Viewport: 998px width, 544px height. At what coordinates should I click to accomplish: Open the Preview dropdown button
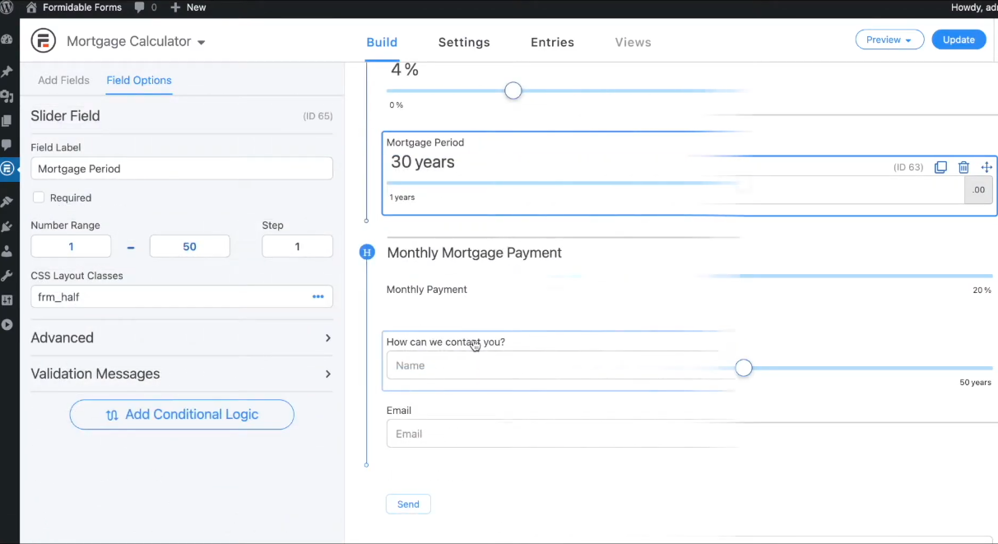tap(889, 40)
